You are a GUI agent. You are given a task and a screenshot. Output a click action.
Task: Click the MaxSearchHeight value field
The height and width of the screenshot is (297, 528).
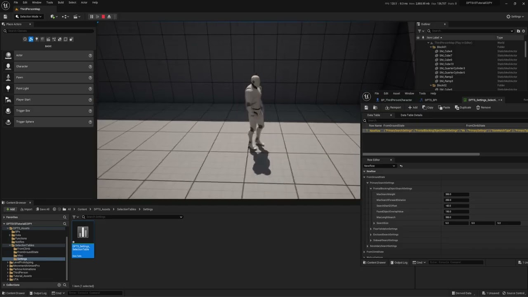pyautogui.click(x=456, y=194)
